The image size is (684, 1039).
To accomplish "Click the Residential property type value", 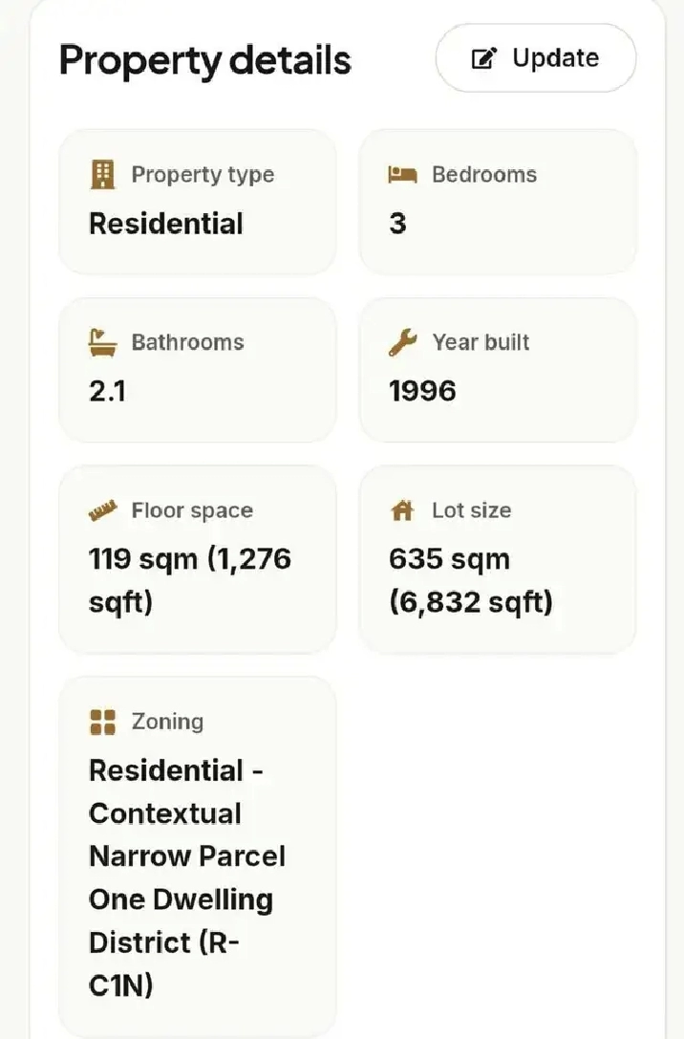I will coord(166,224).
